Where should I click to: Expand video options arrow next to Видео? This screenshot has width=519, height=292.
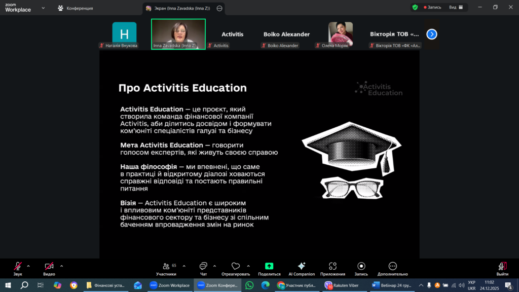[62, 266]
